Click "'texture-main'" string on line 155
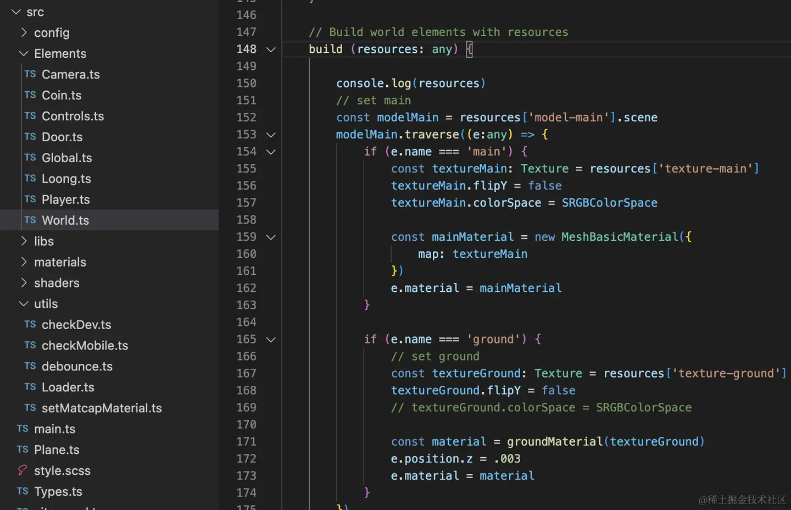The width and height of the screenshot is (791, 510). point(705,169)
